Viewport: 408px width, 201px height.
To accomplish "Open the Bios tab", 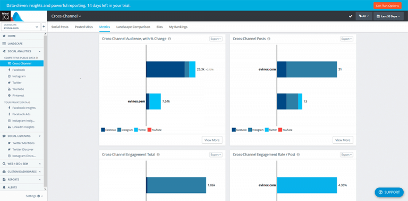I will pos(159,27).
